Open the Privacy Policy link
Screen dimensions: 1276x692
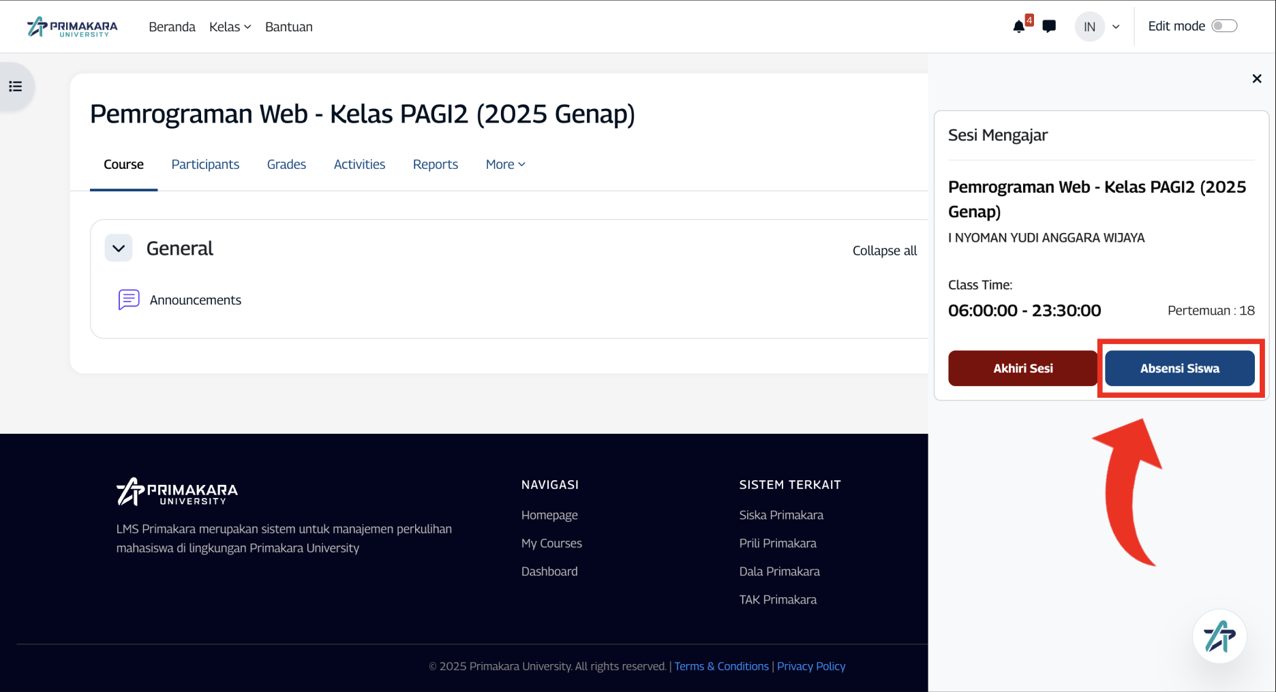point(811,666)
